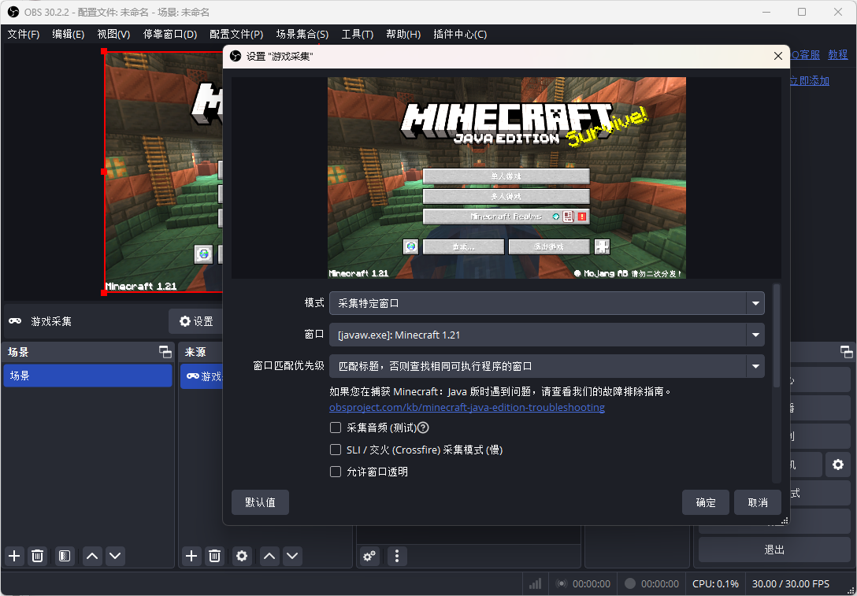Cancel the dialog with 取消
The width and height of the screenshot is (857, 596).
click(x=758, y=502)
